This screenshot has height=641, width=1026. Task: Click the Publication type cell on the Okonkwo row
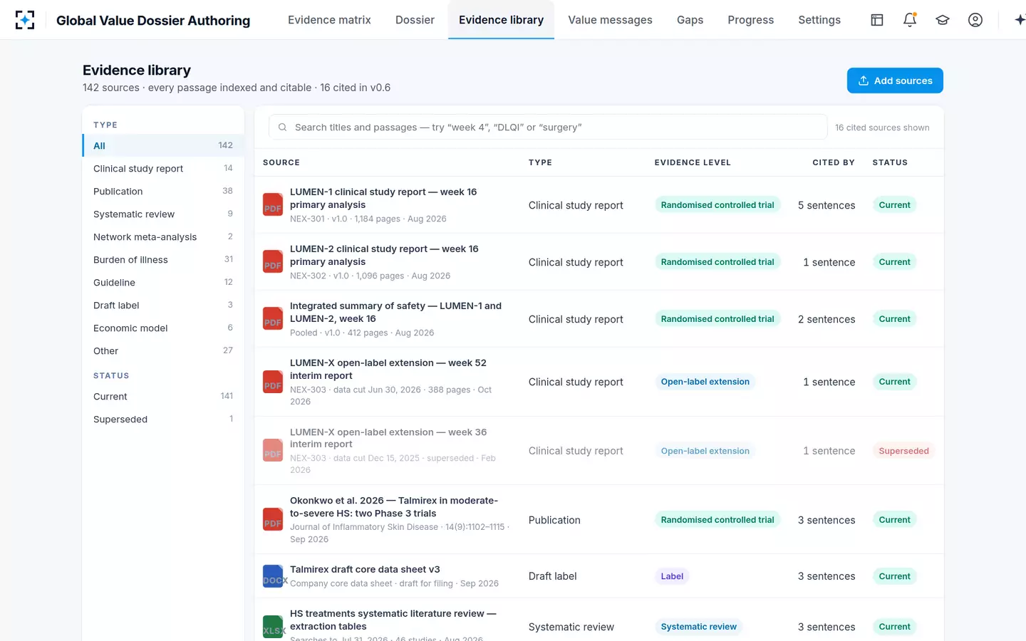[x=554, y=520]
